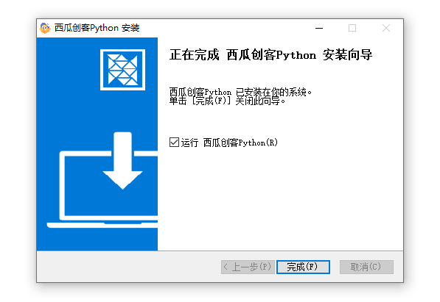This screenshot has height=302, width=440.
Task: Uncheck the 运行 西瓜创客Python(R) checkbox
Action: [174, 143]
